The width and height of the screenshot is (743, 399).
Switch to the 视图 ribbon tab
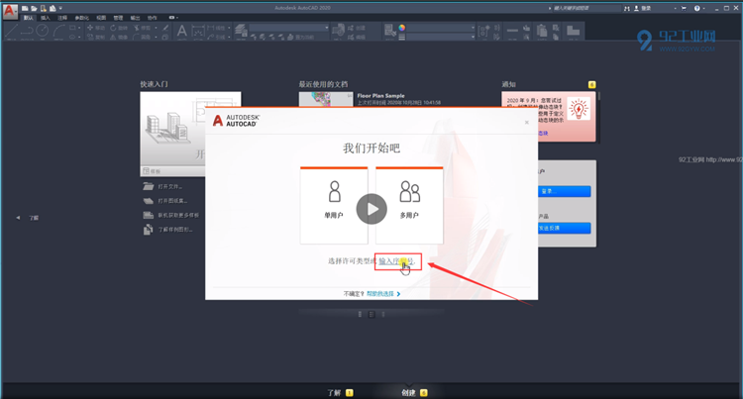[101, 18]
